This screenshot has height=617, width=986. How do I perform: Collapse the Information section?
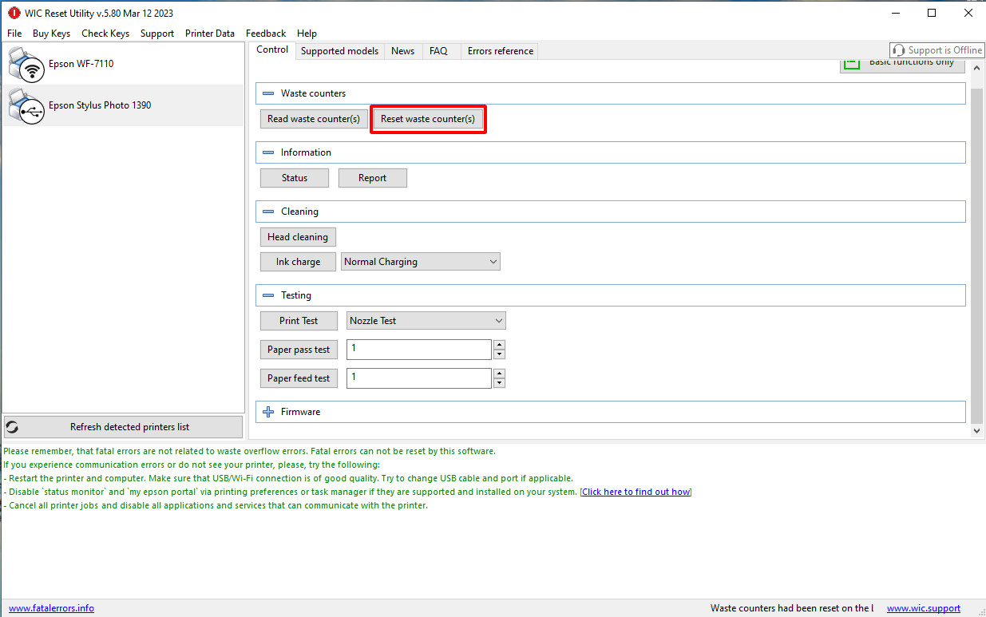coord(268,152)
